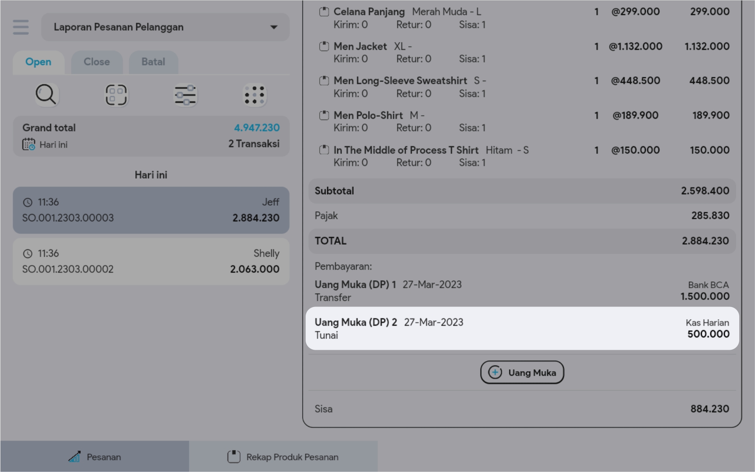Select the Pesanan bottom tab
755x472 pixels.
[95, 457]
